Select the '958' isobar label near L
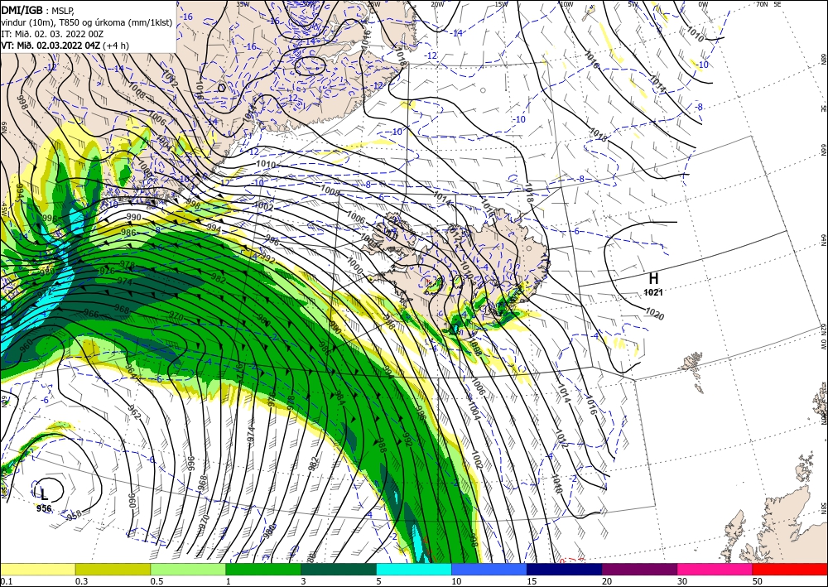The height and width of the screenshot is (587, 828). (75, 515)
